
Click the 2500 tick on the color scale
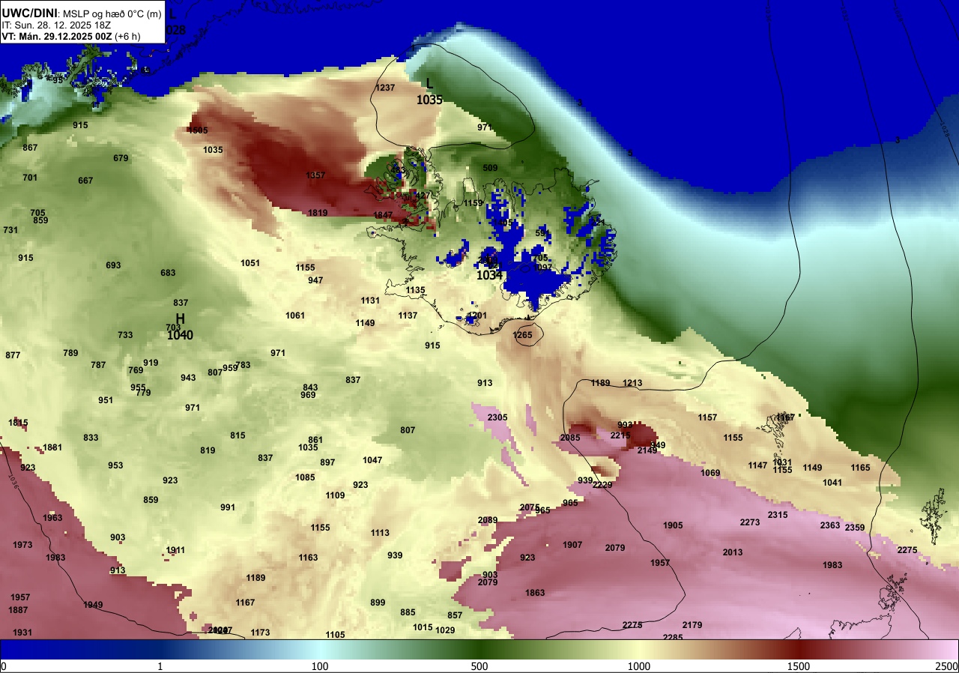click(947, 666)
